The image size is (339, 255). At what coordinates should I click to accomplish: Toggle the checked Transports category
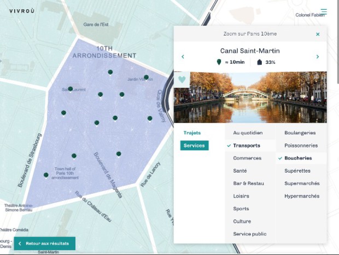tap(246, 146)
